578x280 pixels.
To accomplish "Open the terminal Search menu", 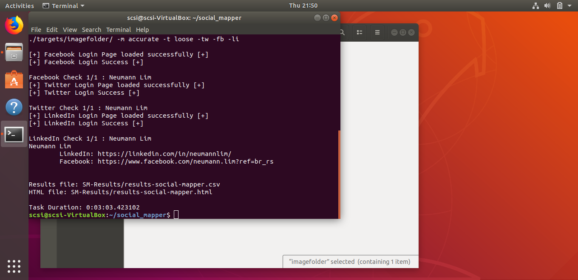I will pyautogui.click(x=91, y=30).
